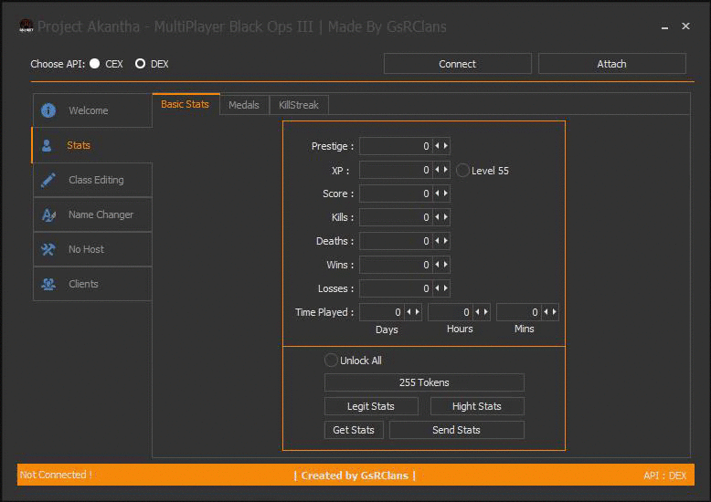
Task: Decrease Prestige with left arrow
Action: (437, 146)
